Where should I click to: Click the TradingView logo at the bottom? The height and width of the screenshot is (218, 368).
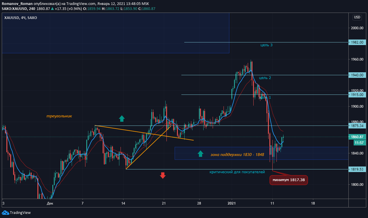[x=16, y=212]
